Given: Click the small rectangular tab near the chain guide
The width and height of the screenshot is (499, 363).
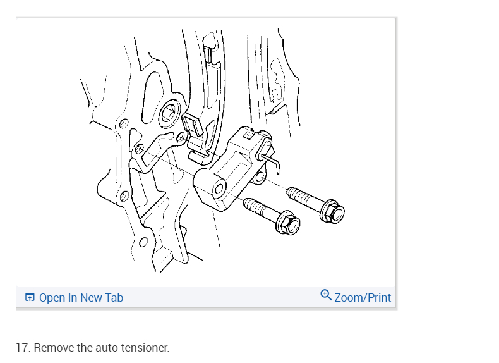Looking at the screenshot, I should (193, 125).
